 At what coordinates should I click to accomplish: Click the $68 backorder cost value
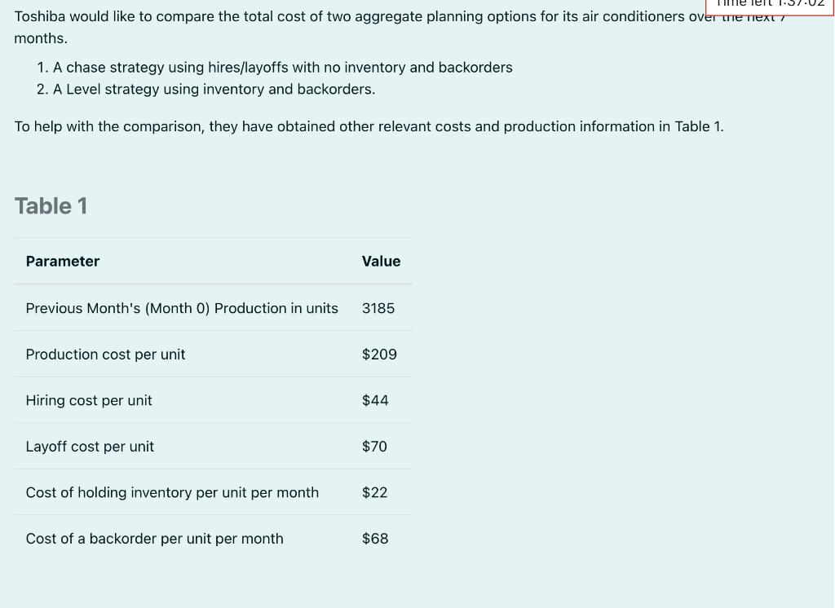point(375,539)
